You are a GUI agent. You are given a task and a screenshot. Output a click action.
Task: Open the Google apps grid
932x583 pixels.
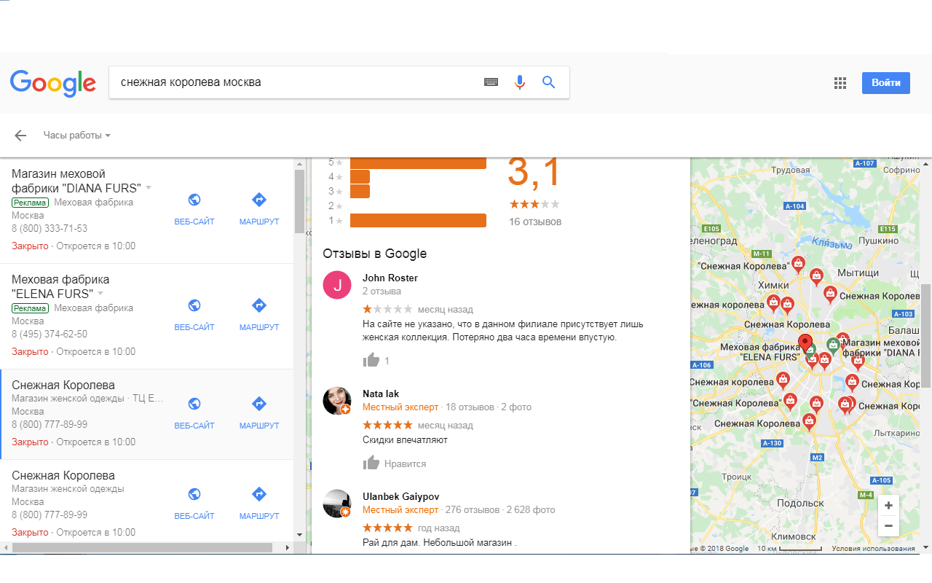click(840, 83)
